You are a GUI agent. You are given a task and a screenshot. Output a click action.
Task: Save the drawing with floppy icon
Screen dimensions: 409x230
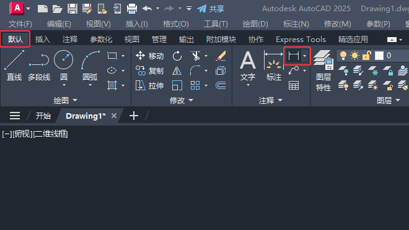pyautogui.click(x=73, y=9)
